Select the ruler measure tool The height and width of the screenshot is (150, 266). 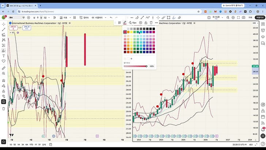[4, 68]
